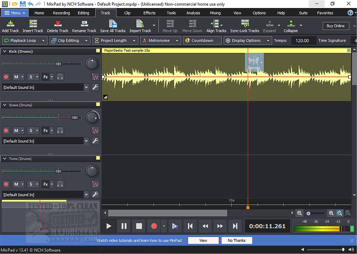Viewport: 357px width, 254px height.
Task: Click the Delete Track icon
Action: coord(58,24)
